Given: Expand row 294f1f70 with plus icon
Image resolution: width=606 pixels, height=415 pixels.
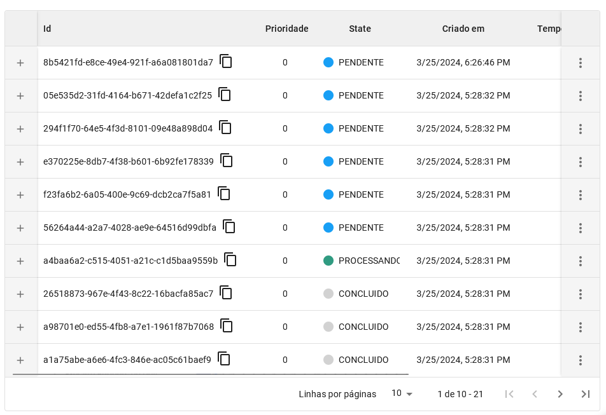Looking at the screenshot, I should [x=20, y=129].
